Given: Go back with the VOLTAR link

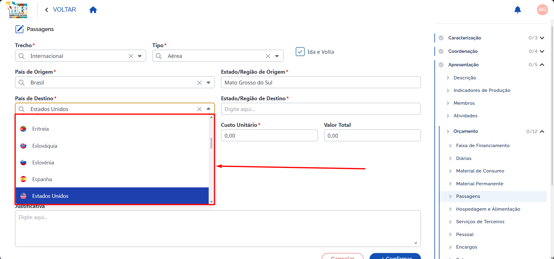Looking at the screenshot, I should pos(60,10).
